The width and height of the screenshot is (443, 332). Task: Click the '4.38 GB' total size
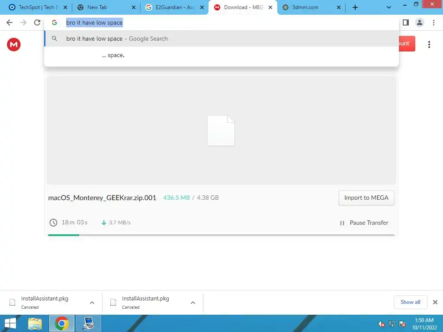(208, 198)
